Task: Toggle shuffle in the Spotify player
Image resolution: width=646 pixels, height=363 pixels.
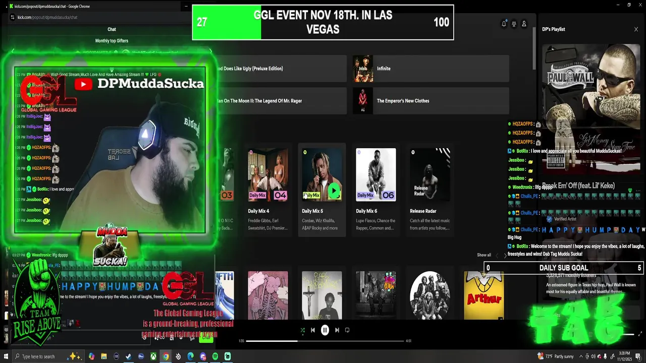Action: coord(302,330)
